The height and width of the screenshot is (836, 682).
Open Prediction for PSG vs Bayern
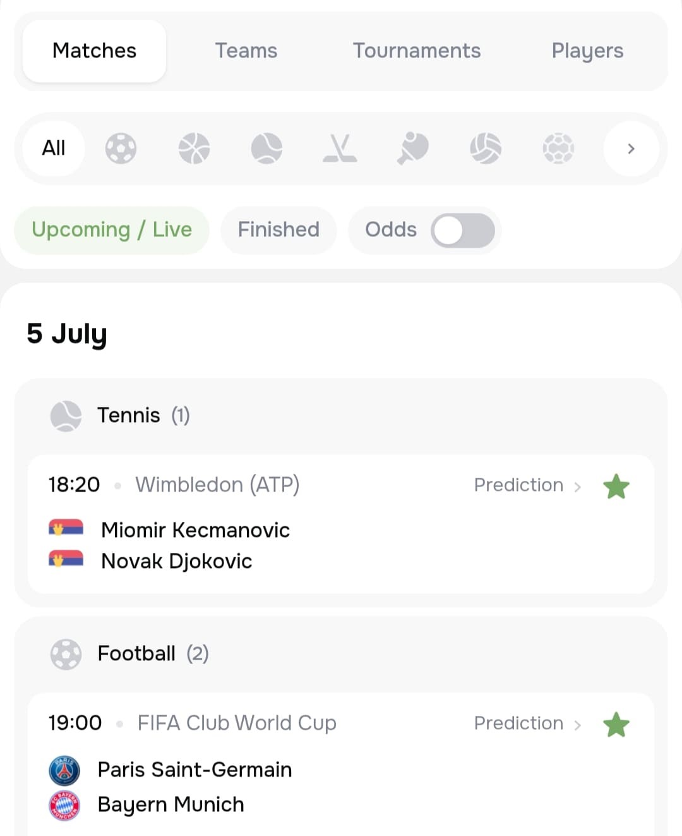[527, 724]
